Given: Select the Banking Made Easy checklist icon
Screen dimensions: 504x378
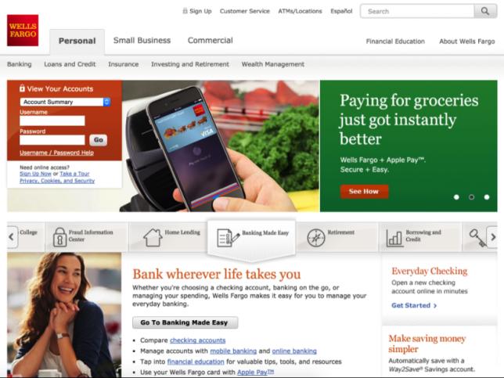Looking at the screenshot, I should [x=228, y=238].
